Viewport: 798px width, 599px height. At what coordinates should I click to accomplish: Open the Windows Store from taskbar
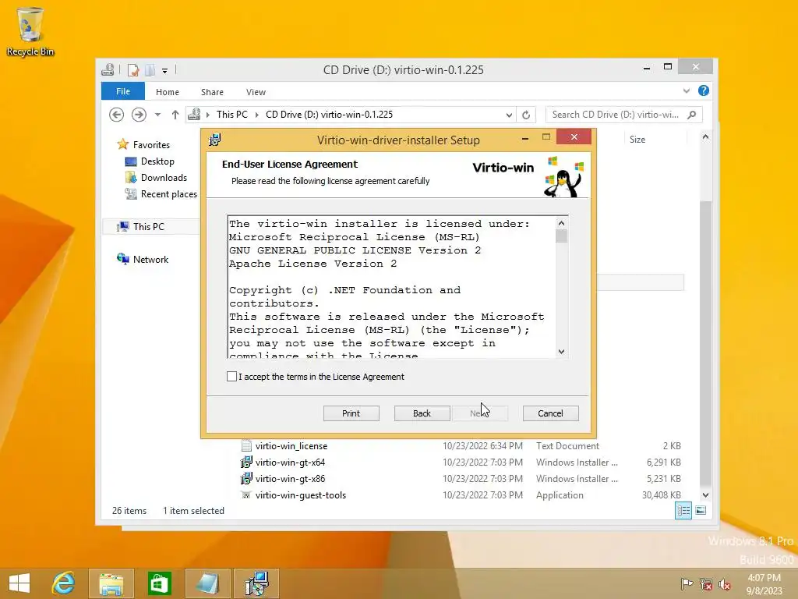tap(159, 583)
